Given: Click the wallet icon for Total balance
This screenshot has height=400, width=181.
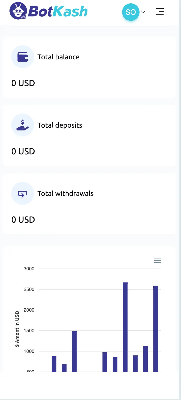Looking at the screenshot, I should [x=23, y=57].
